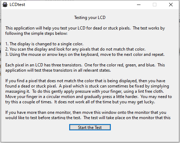Click step 1 about changing display color

(44, 44)
